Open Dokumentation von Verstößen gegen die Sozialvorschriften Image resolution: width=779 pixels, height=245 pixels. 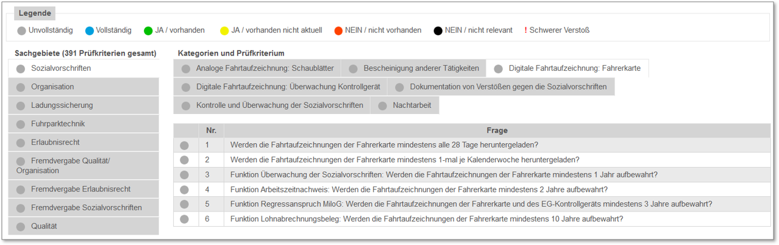(x=501, y=87)
